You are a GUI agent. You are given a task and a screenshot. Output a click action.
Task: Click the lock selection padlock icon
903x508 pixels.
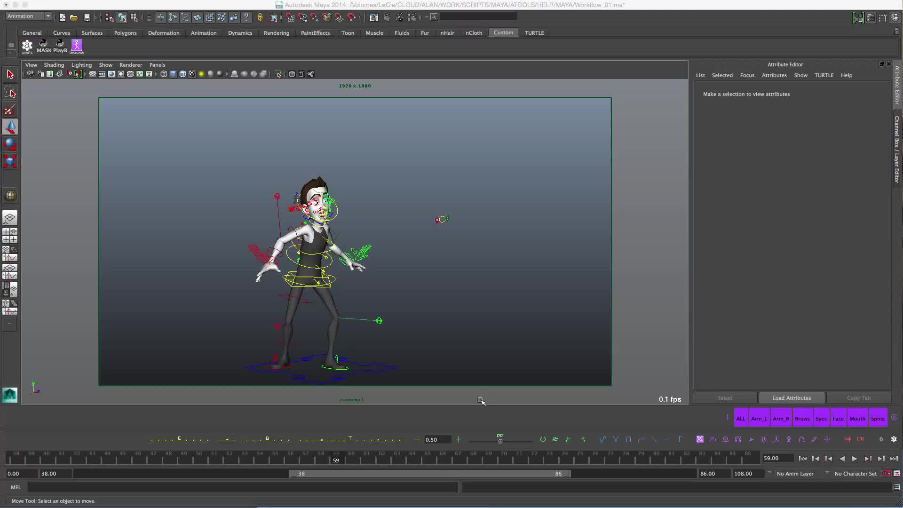click(x=260, y=17)
